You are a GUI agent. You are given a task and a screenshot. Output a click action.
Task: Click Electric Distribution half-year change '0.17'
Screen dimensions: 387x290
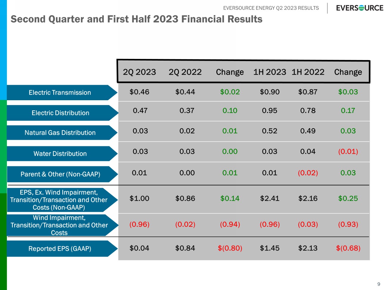tap(348, 111)
